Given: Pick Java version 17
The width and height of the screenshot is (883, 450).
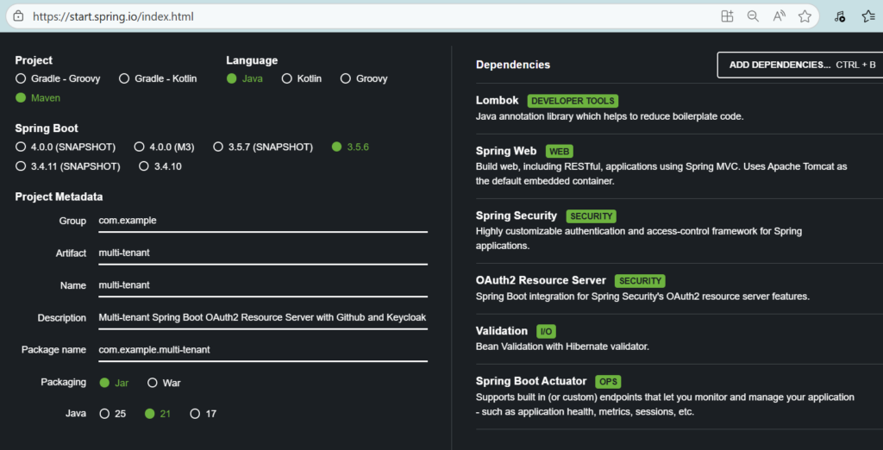Looking at the screenshot, I should click(204, 414).
